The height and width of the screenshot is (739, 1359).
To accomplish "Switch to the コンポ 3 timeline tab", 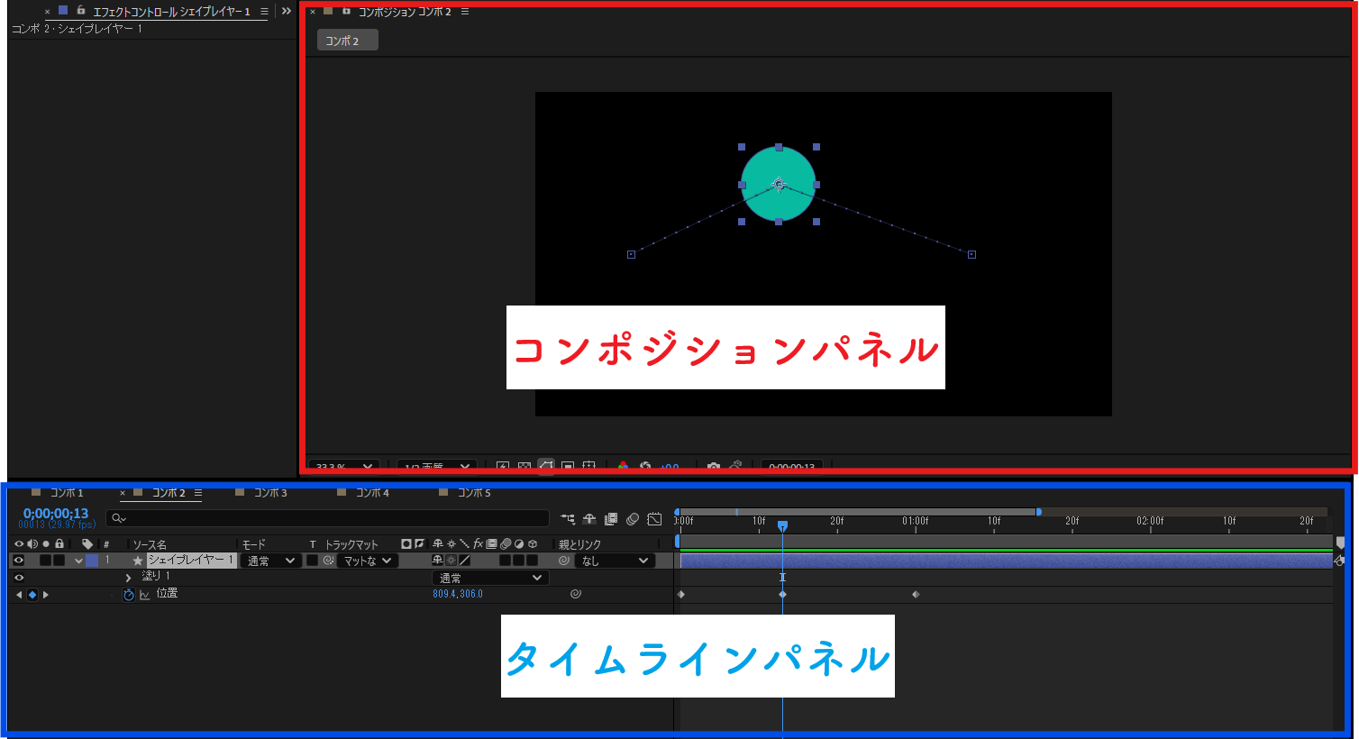I will 270,493.
